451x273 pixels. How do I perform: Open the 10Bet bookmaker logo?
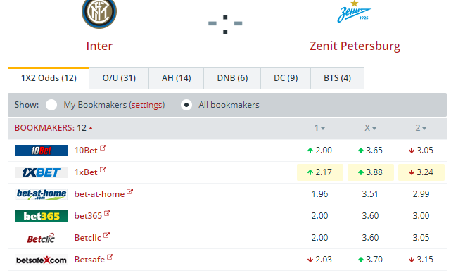click(x=41, y=151)
